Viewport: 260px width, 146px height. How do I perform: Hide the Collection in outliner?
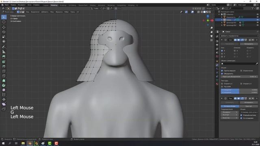pos(258,15)
